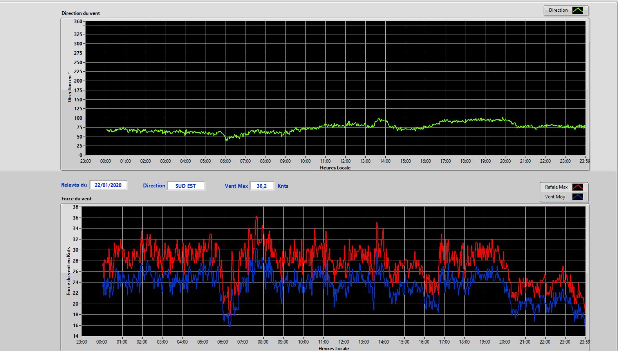Click the 75 tick on the direction axis

tap(80, 128)
